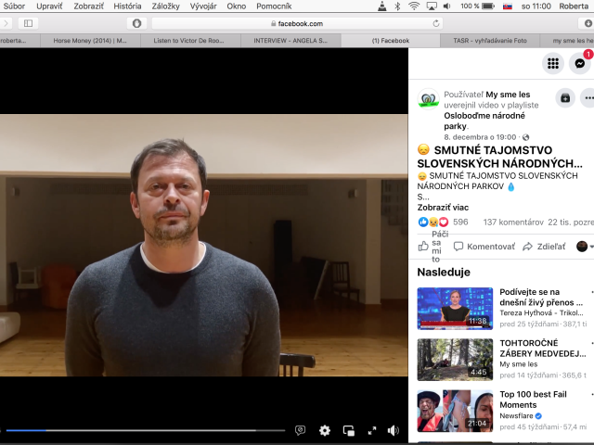Screen dimensions: 594x445
Task: Save the video with the bookmark icon
Action: [565, 98]
